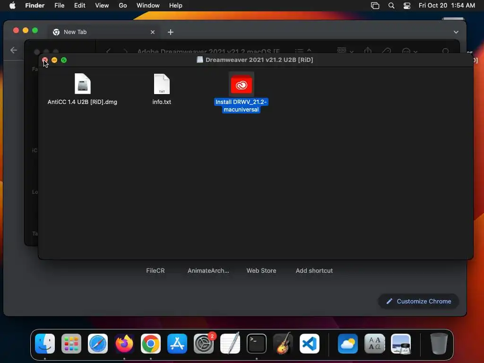Open Google Chrome from the Dock
The height and width of the screenshot is (363, 484).
(x=151, y=344)
